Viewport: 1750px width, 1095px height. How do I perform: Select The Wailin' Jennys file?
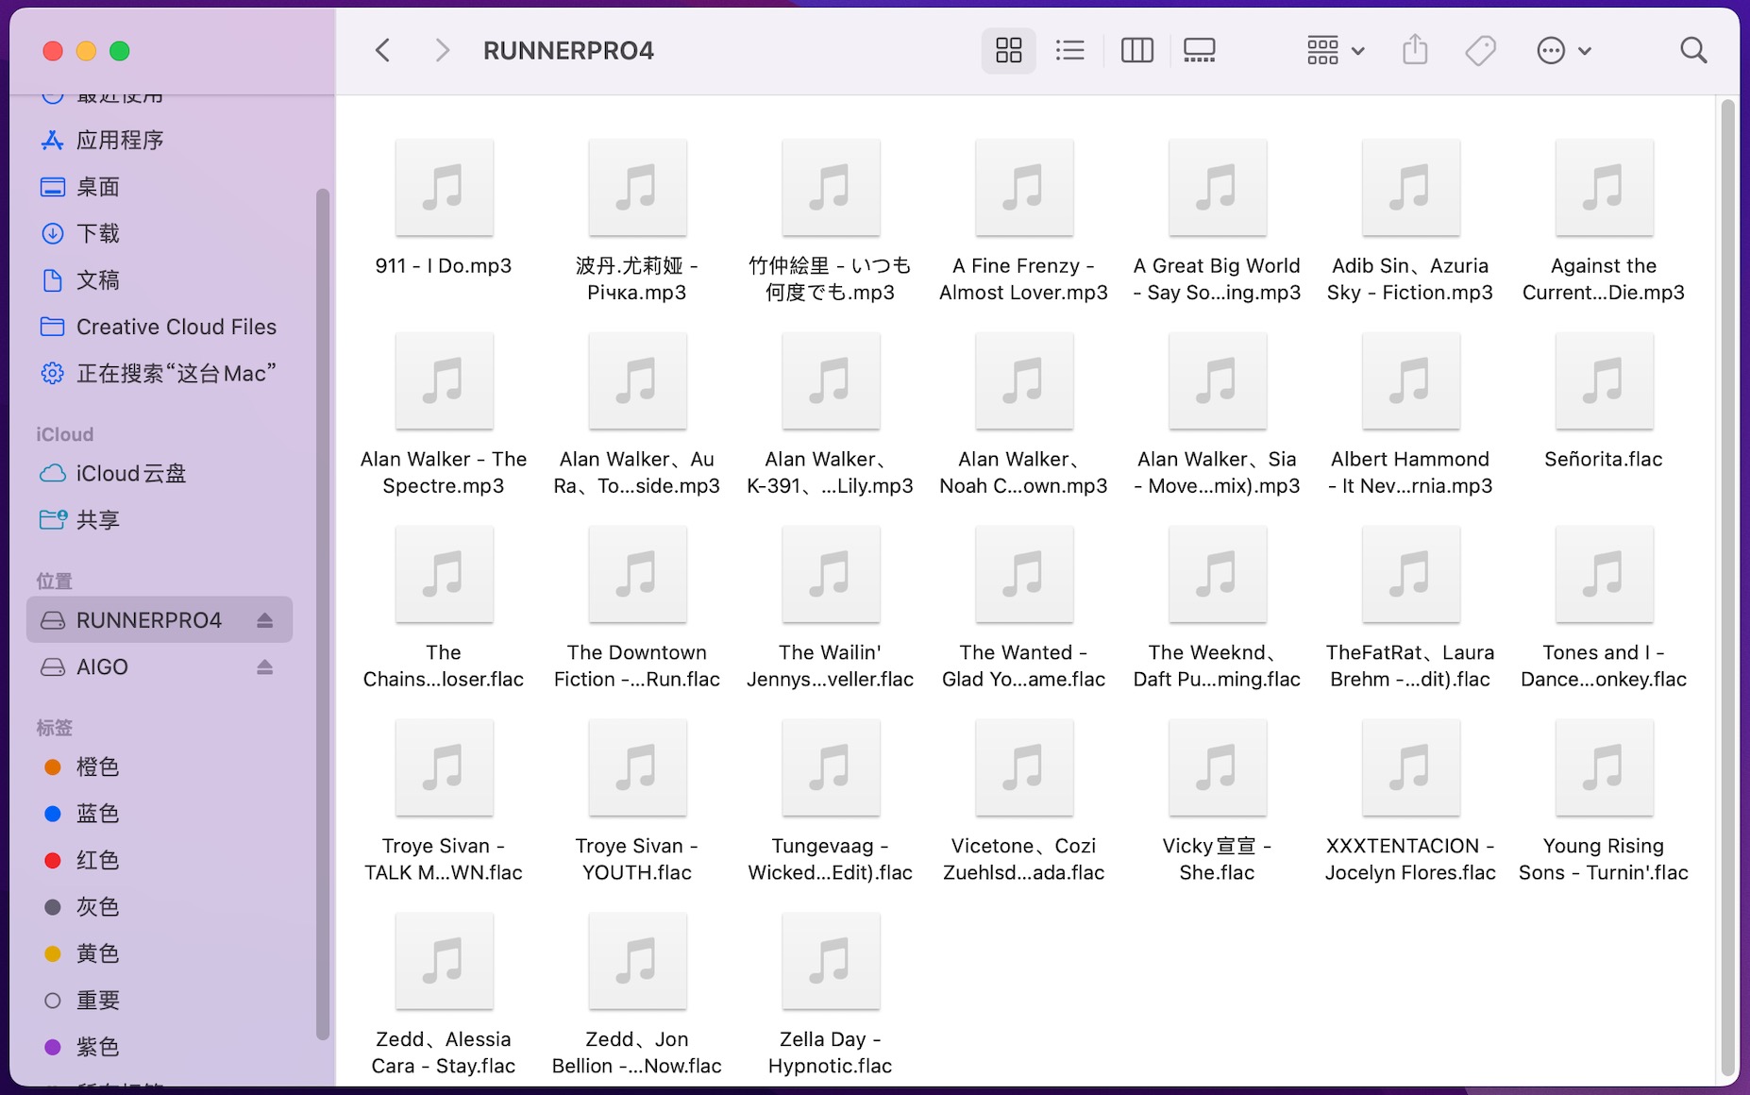[831, 609]
